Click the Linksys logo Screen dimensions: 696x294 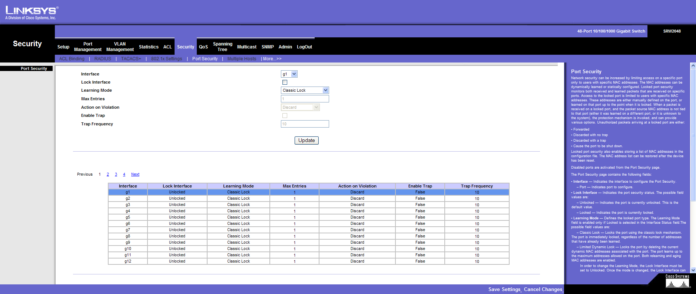(32, 13)
